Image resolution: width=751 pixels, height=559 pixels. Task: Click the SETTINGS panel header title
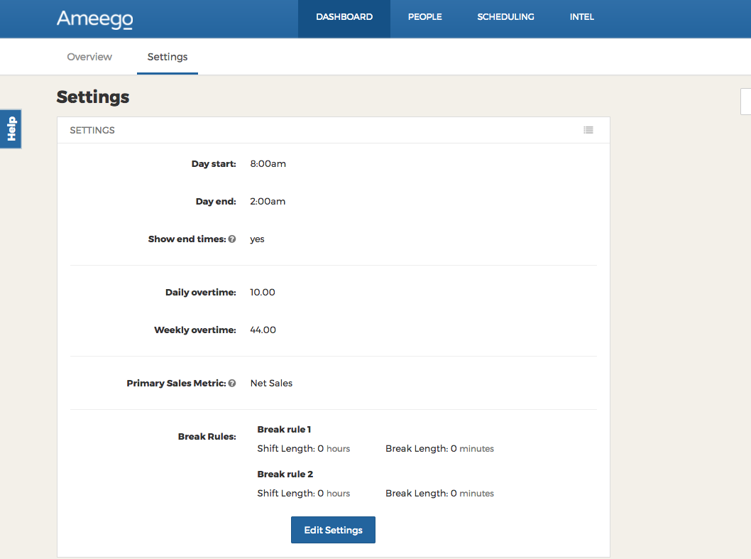92,131
